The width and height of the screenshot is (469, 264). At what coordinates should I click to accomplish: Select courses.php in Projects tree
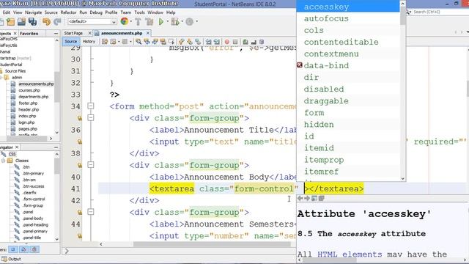[29, 90]
